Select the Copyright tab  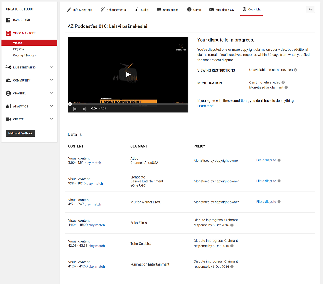(x=252, y=9)
